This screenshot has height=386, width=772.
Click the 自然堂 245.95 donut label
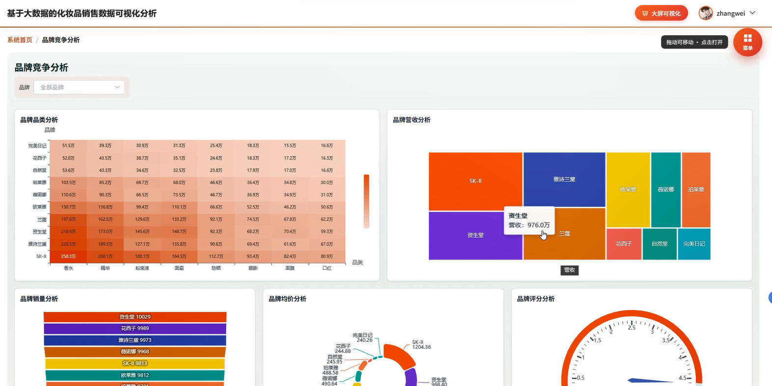tap(334, 360)
